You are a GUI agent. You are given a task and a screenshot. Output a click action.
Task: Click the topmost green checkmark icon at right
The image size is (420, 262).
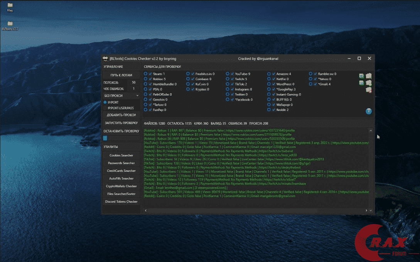tap(361, 76)
